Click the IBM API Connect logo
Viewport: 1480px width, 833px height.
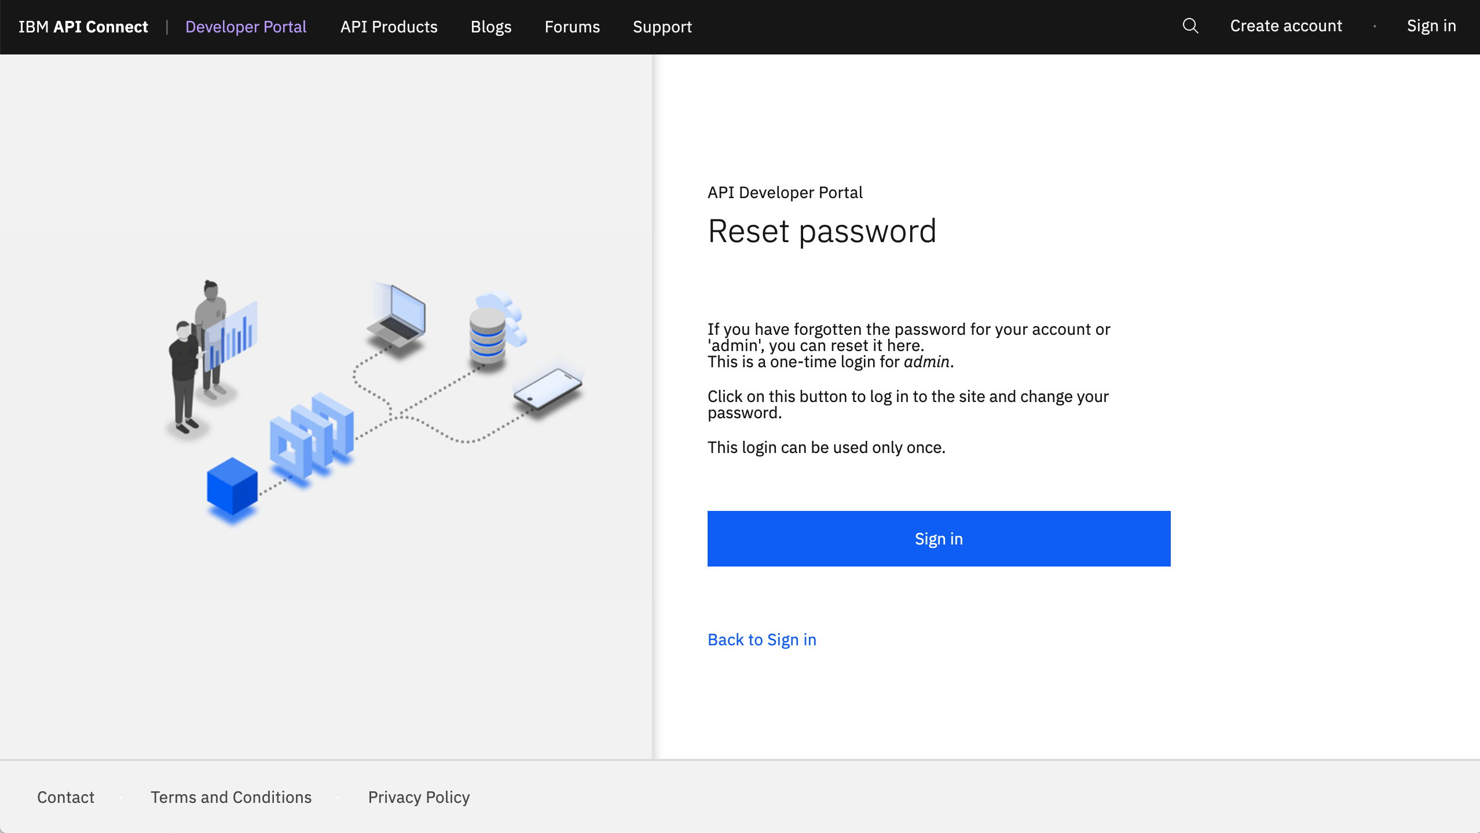[83, 27]
